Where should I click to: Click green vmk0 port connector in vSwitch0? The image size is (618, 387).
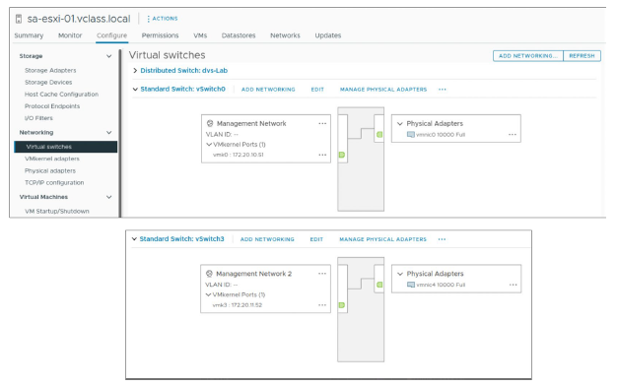tap(342, 155)
